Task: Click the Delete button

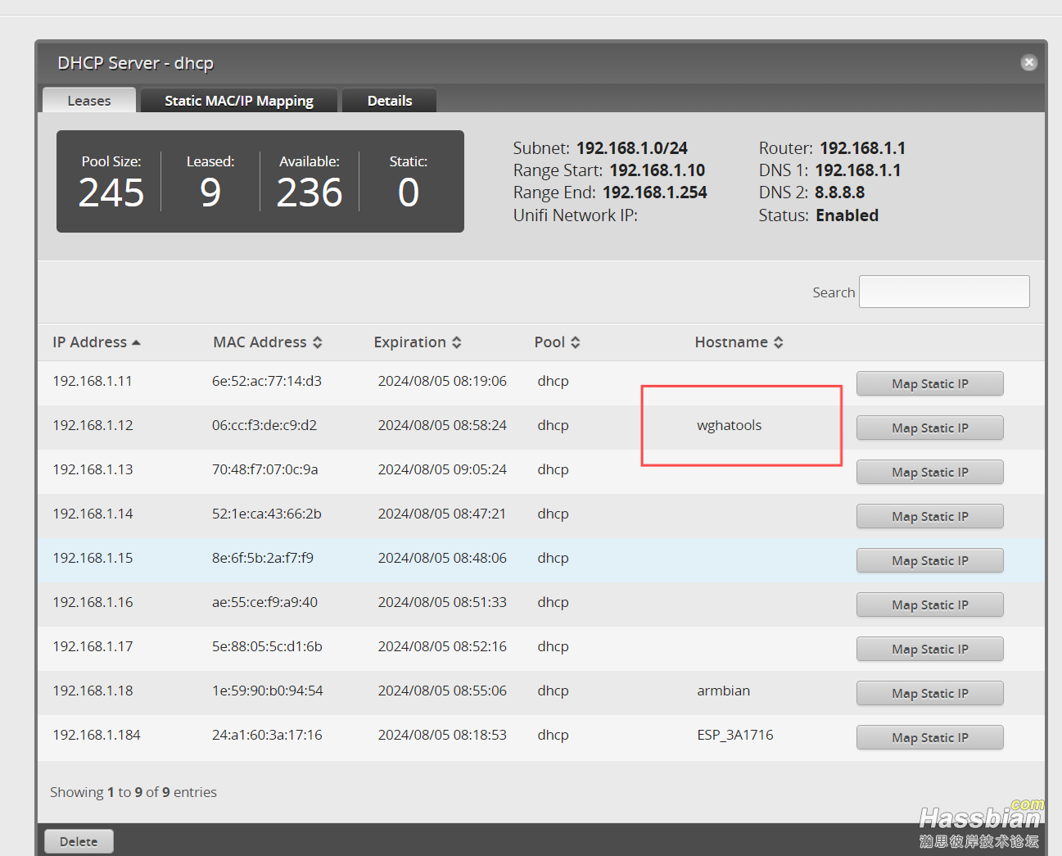Action: click(x=79, y=841)
